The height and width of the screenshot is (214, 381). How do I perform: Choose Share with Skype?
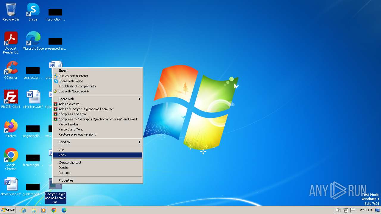coord(98,81)
